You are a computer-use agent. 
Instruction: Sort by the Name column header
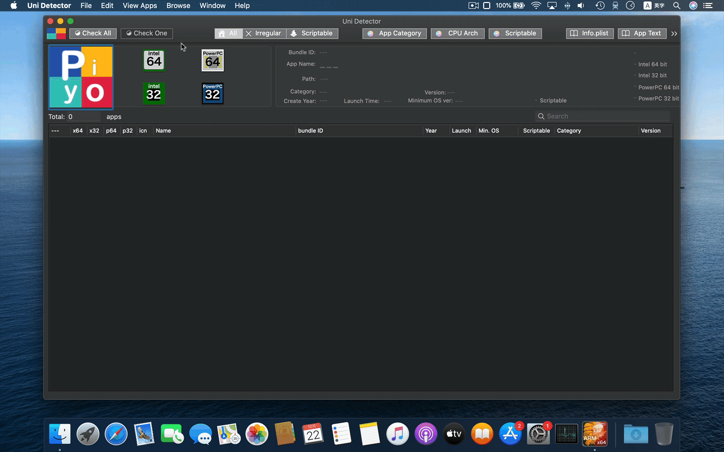click(224, 131)
